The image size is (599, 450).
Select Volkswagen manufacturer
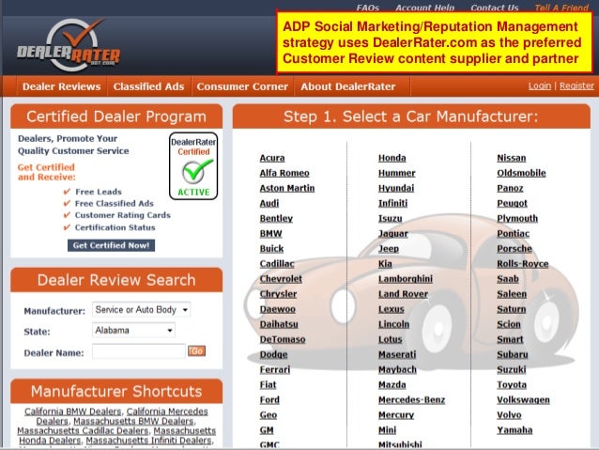coord(523,400)
